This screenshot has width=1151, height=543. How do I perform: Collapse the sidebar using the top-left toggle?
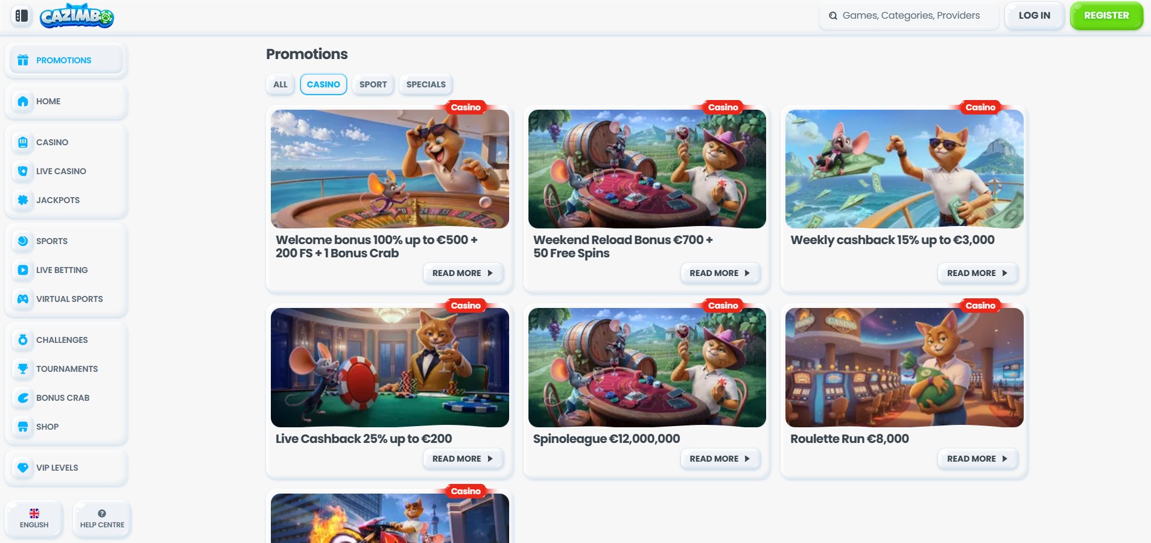(x=22, y=16)
